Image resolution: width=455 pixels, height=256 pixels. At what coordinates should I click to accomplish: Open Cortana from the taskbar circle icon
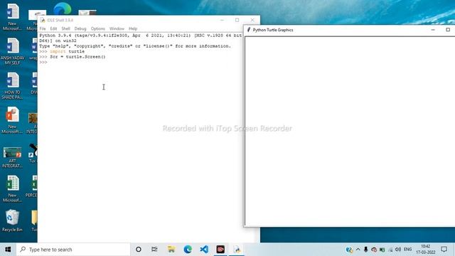[139, 250]
